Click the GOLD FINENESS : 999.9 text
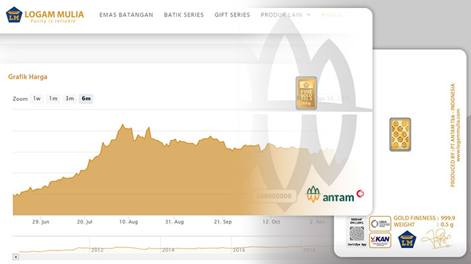 [424, 218]
